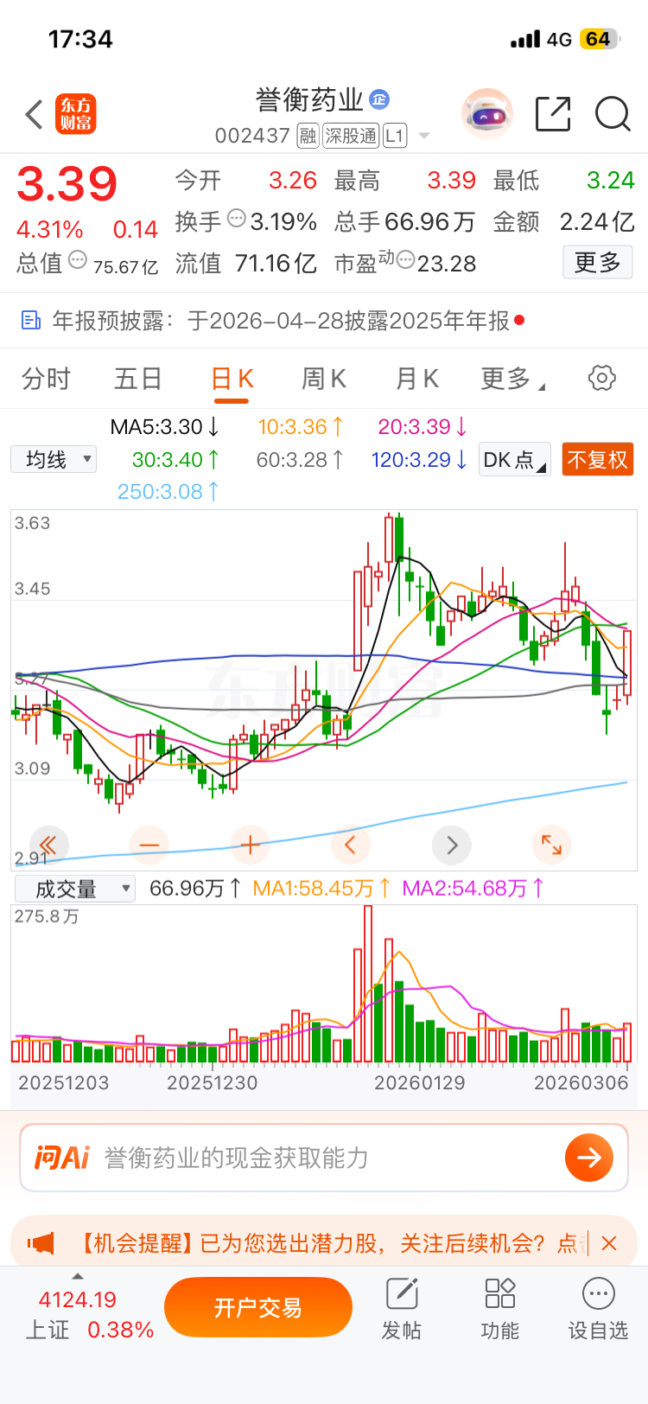Tap the volume bar chart
Viewport: 648px width, 1404px height.
point(324,984)
